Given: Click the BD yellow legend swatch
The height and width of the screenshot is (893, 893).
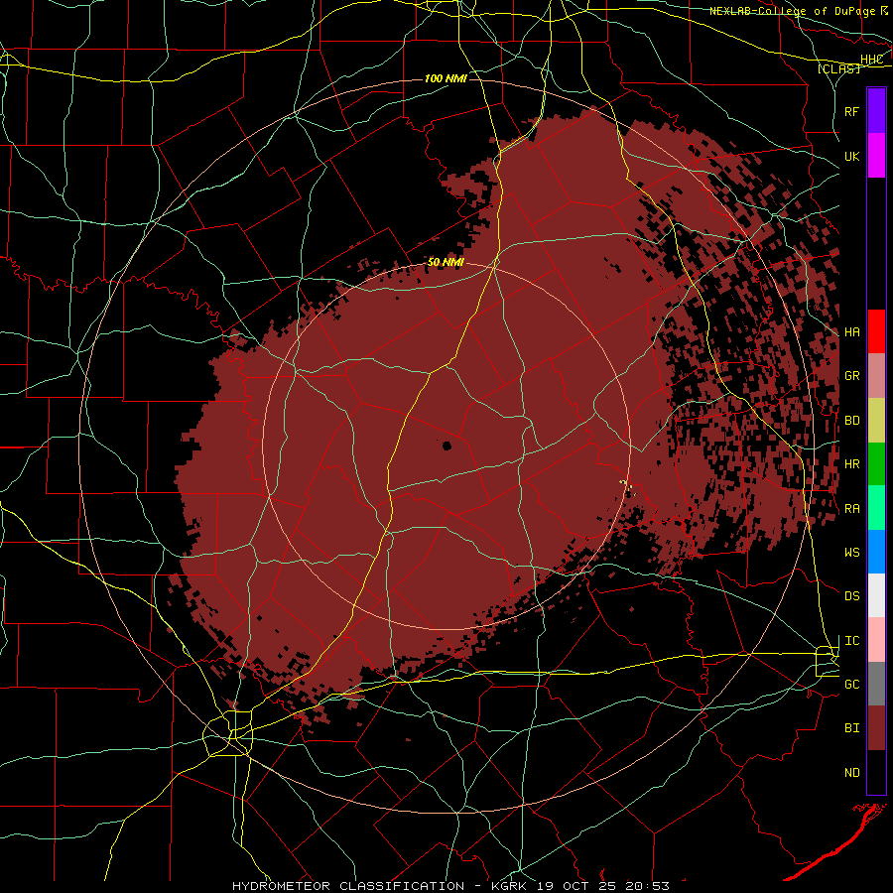Looking at the screenshot, I should [876, 420].
